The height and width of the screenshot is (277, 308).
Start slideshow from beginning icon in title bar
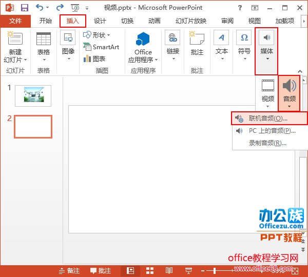coord(75,8)
